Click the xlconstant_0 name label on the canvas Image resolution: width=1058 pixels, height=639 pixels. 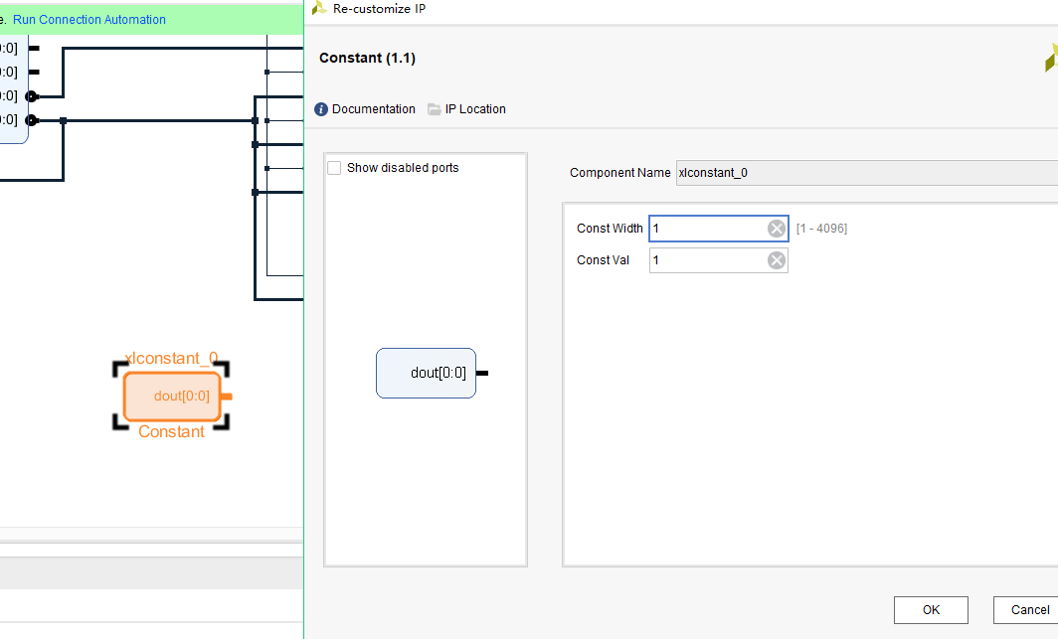point(171,358)
